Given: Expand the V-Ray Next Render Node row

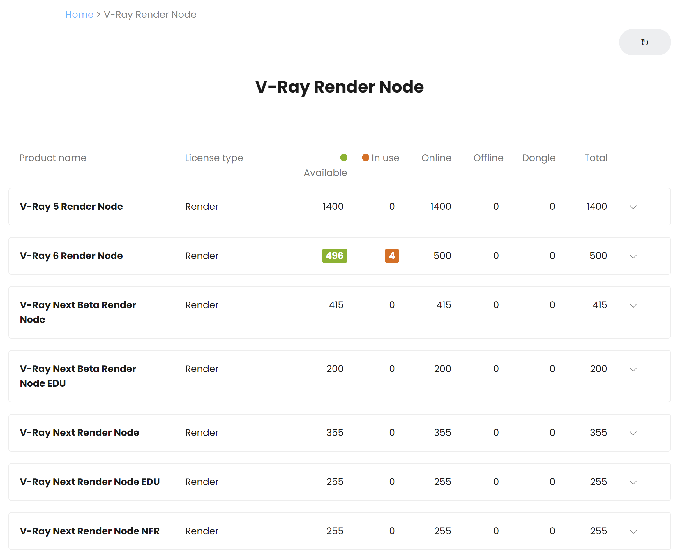Looking at the screenshot, I should click(x=633, y=433).
